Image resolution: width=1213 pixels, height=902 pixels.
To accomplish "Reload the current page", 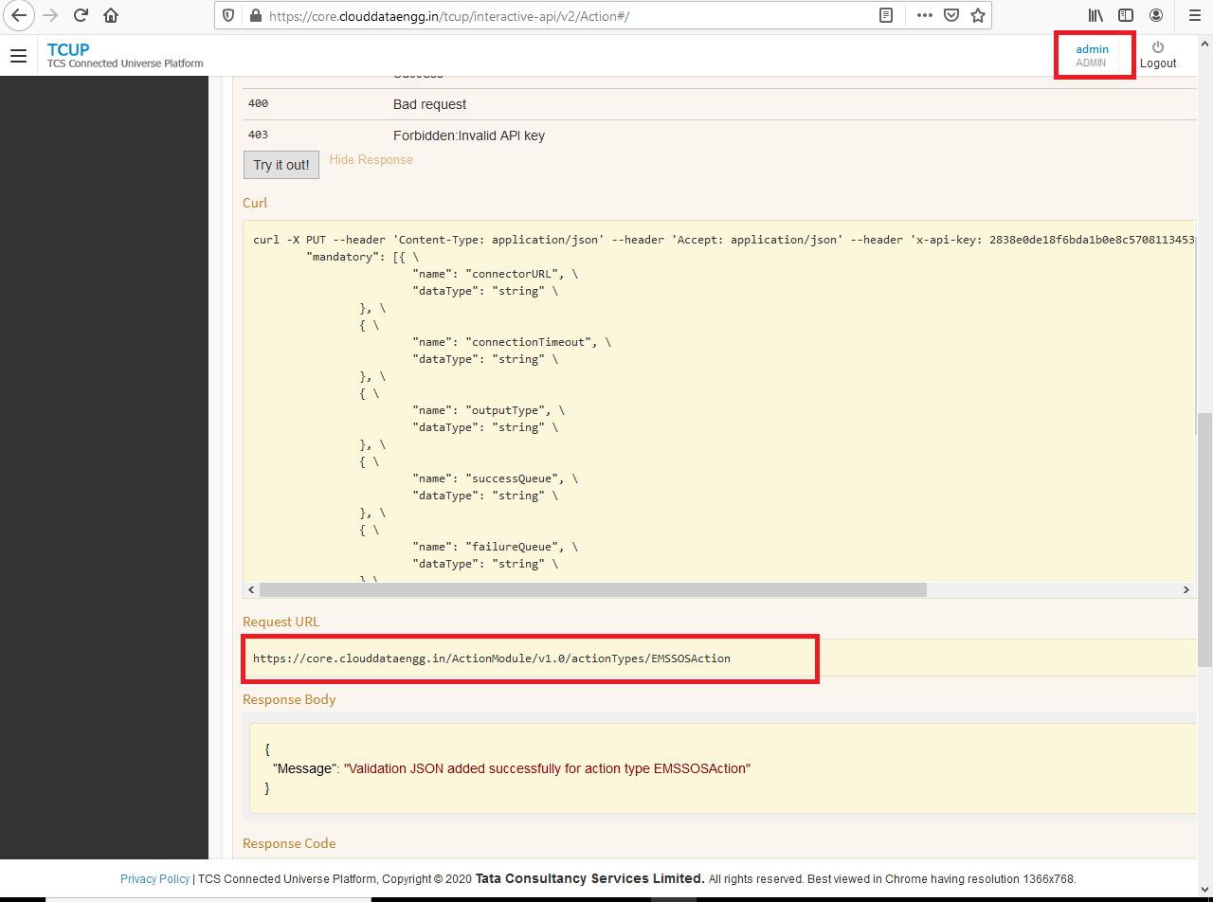I will 81,15.
